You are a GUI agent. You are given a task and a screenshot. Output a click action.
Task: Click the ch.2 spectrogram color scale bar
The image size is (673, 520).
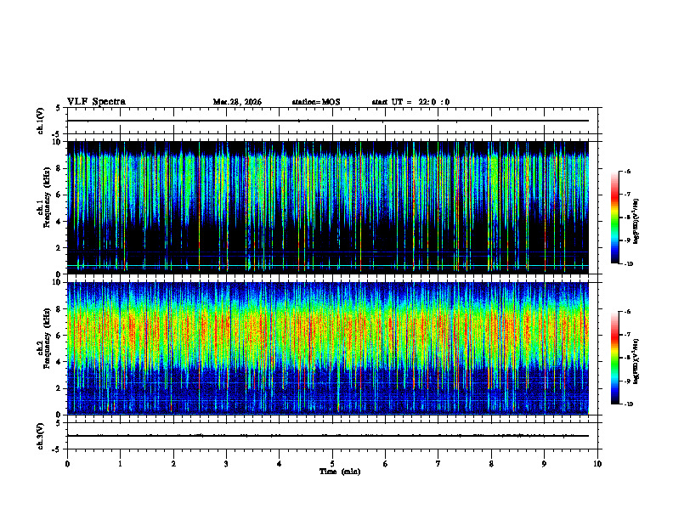pos(615,358)
